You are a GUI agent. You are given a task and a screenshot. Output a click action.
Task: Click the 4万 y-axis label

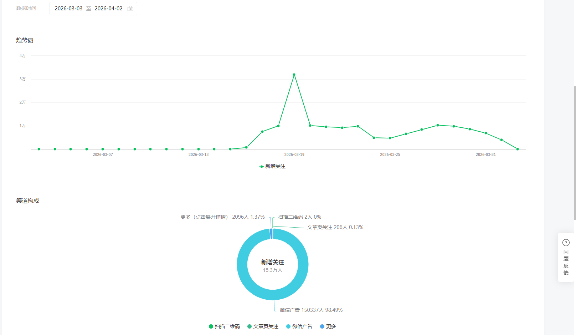pos(22,56)
